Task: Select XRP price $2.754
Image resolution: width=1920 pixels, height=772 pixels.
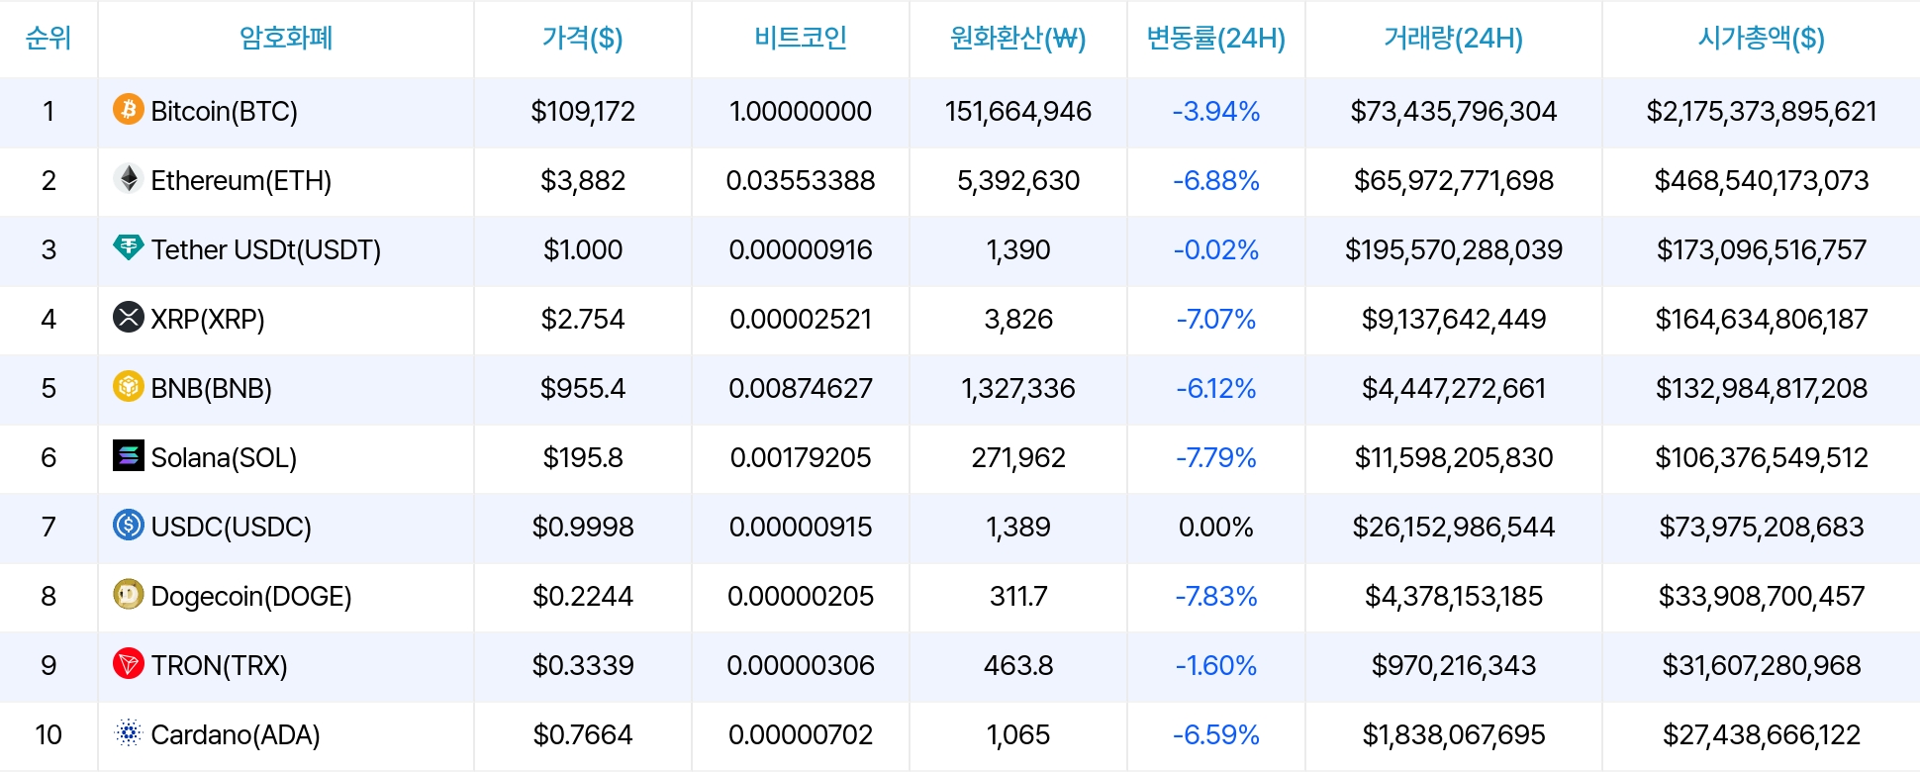Action: 583,319
